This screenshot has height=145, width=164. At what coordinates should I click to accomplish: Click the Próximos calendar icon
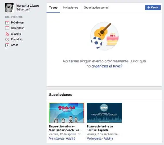pyautogui.click(x=7, y=23)
